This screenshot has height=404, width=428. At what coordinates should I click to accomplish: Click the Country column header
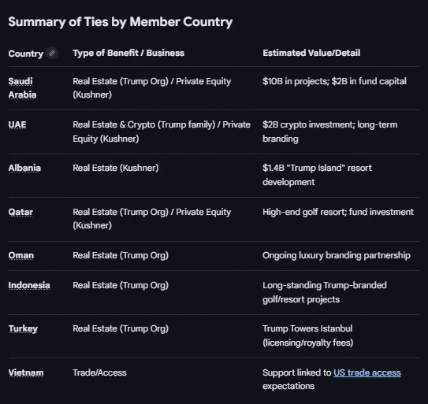point(26,54)
